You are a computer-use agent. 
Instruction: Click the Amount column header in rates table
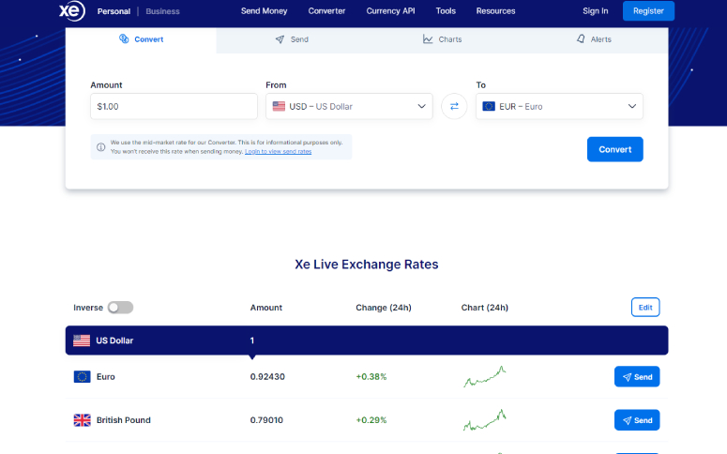tap(266, 308)
